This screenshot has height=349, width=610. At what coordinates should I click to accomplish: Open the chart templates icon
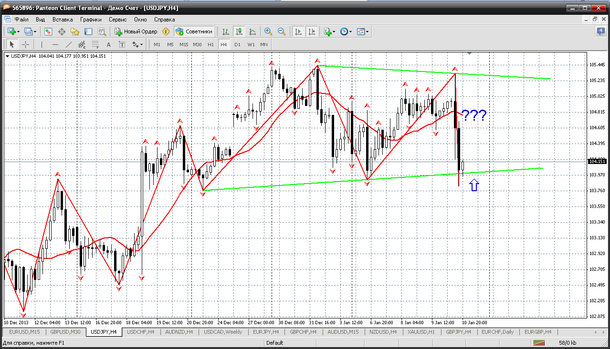361,31
